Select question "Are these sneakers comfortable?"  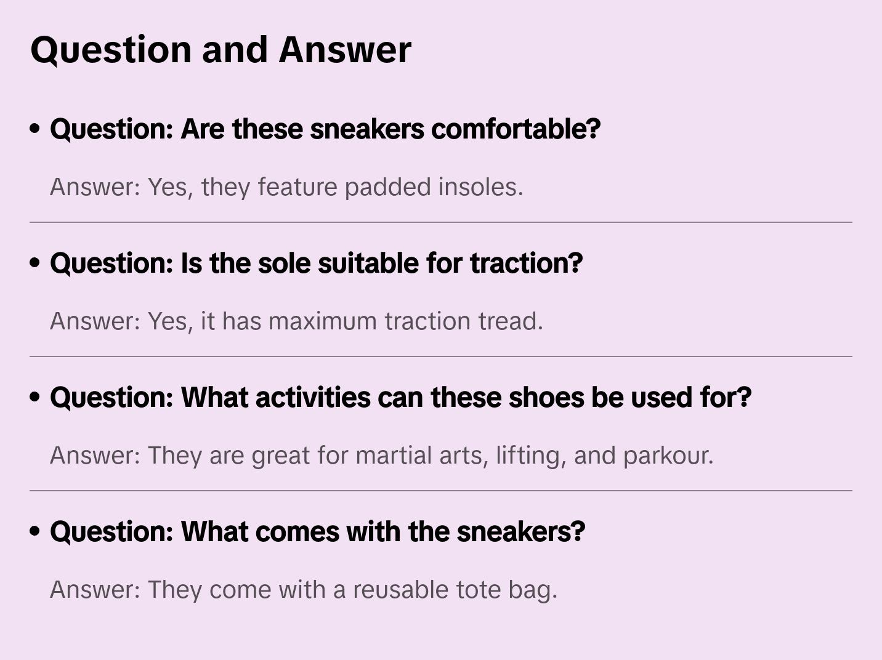(x=325, y=129)
